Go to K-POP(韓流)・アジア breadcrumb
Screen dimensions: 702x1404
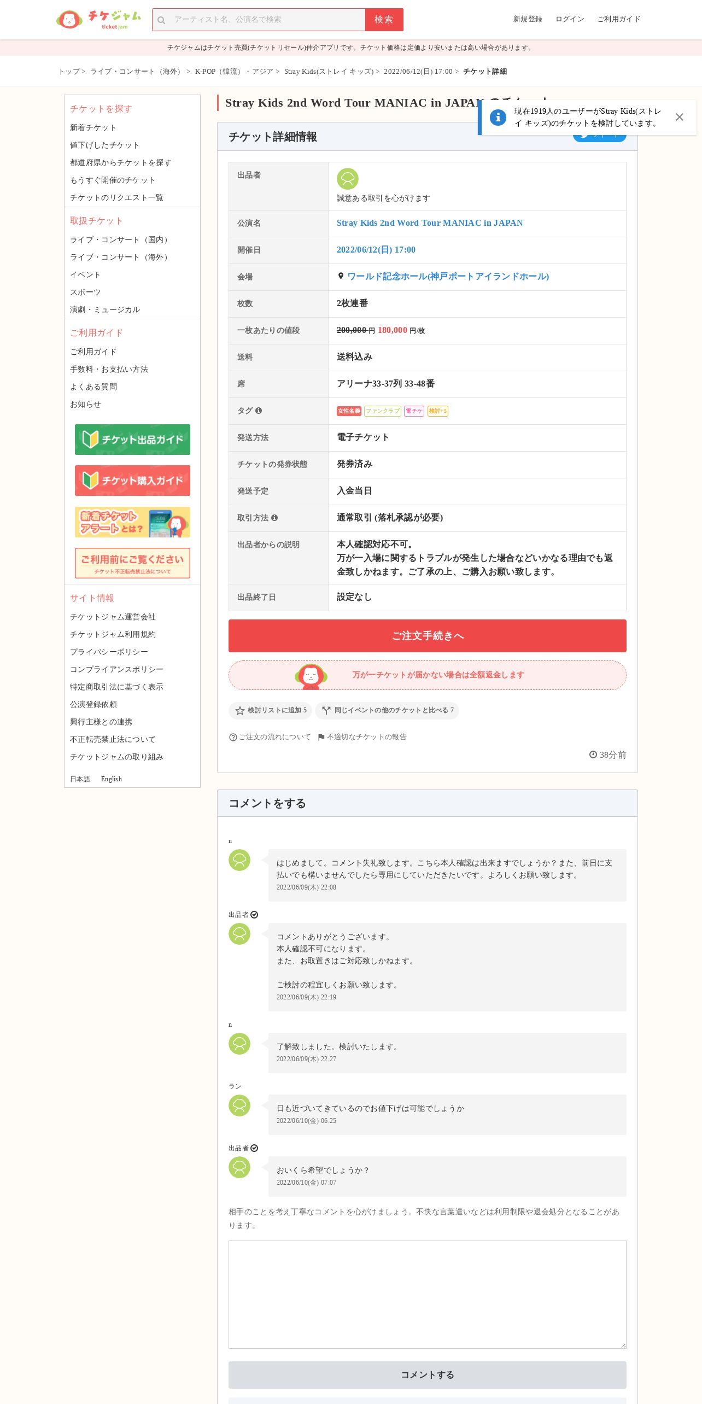click(x=233, y=72)
